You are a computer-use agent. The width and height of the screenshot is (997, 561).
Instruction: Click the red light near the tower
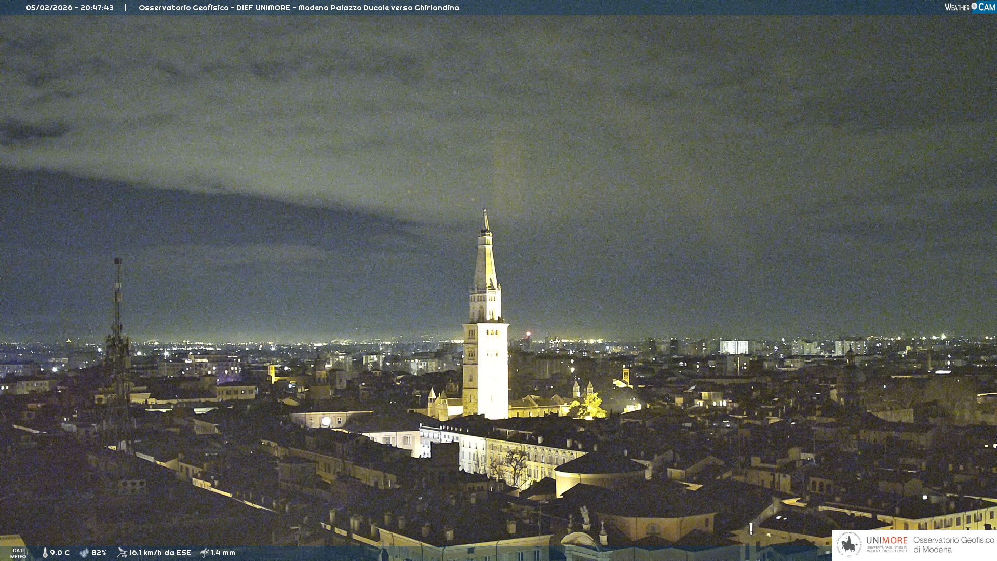coord(528,333)
